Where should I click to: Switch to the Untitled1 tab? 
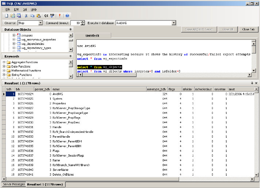(92, 36)
